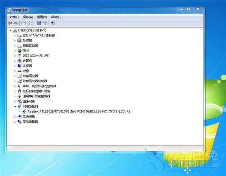Screen dimensions: 226x176
Task: Expand the 图像设备 node arrow
Action: (15, 101)
